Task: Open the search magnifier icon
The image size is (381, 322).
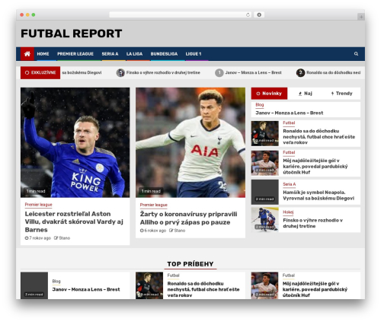Action: pos(356,54)
